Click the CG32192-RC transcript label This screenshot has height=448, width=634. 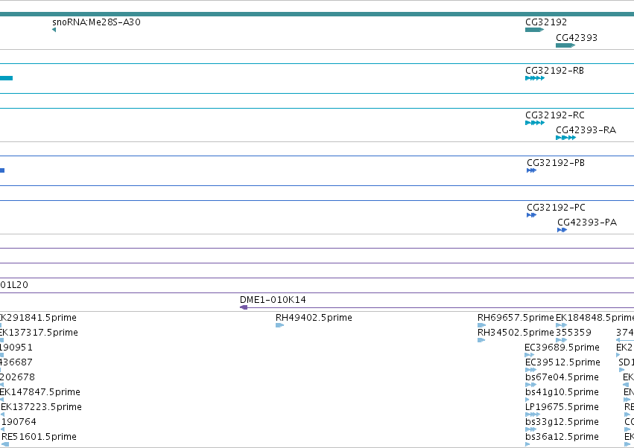click(555, 115)
